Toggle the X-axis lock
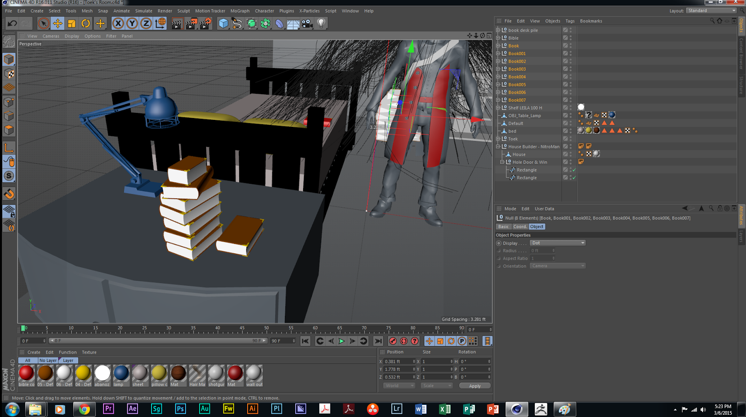 (x=118, y=23)
